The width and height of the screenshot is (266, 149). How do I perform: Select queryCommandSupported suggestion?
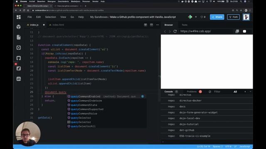click(x=106, y=109)
